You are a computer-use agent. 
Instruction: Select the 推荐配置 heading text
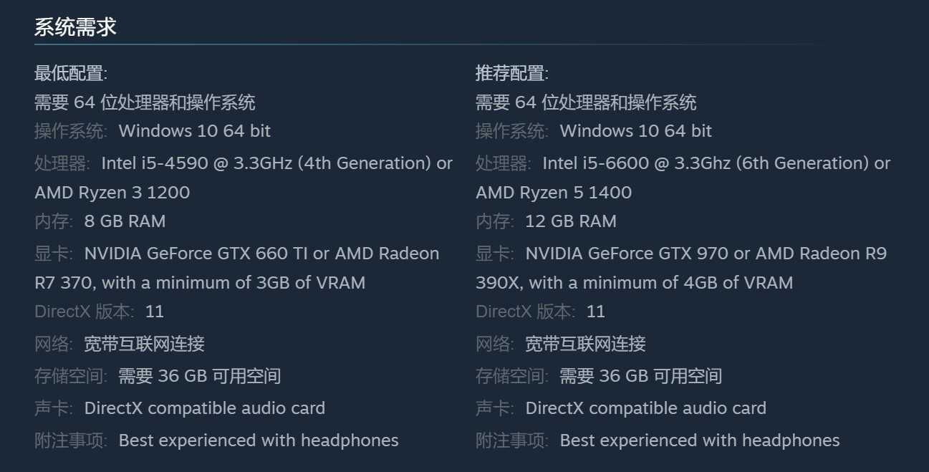512,73
